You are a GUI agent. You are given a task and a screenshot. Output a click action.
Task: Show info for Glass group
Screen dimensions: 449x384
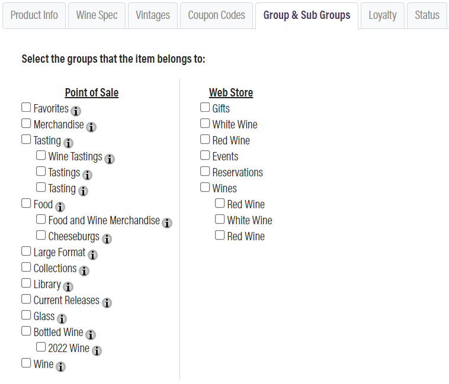click(62, 318)
